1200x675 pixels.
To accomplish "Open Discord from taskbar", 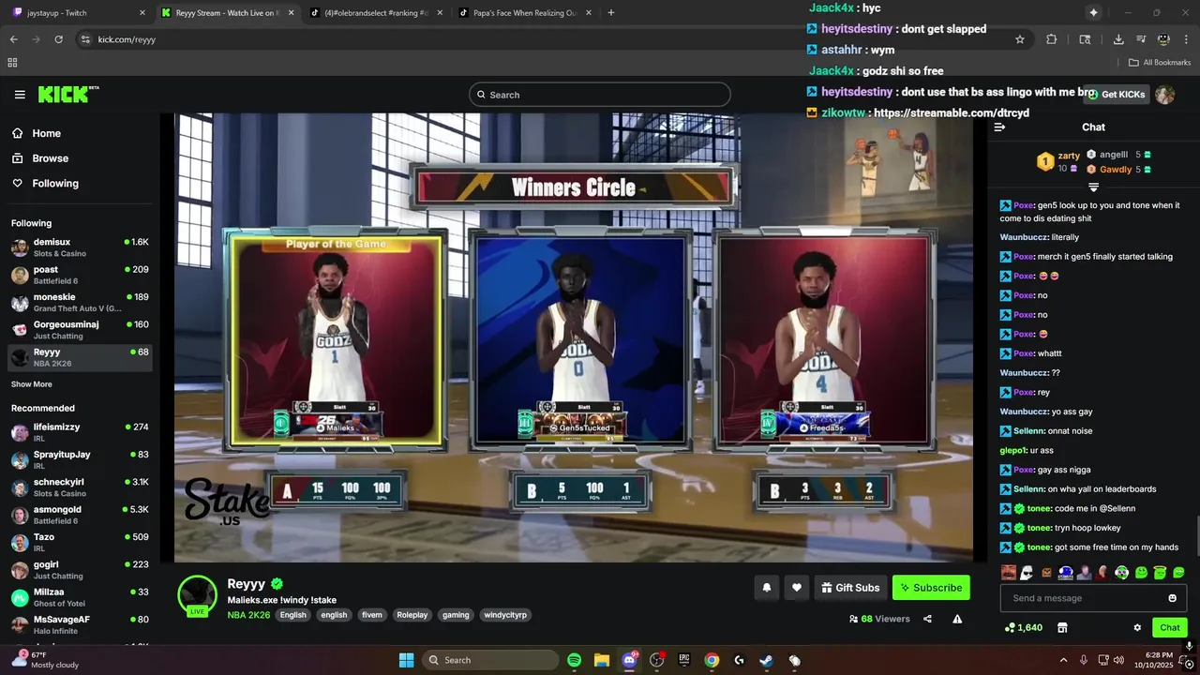I will [629, 660].
